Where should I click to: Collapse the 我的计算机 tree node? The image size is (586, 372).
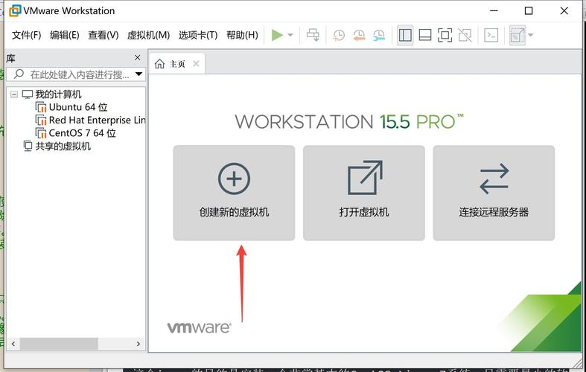click(x=14, y=94)
